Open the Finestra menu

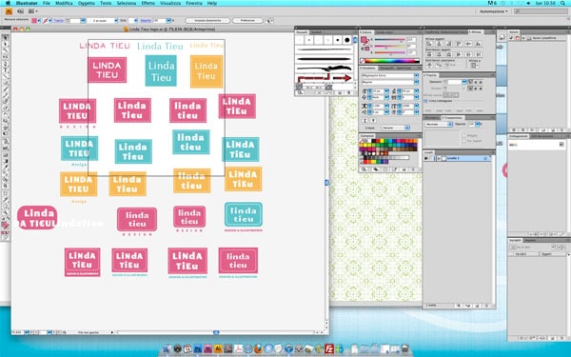[x=194, y=3]
